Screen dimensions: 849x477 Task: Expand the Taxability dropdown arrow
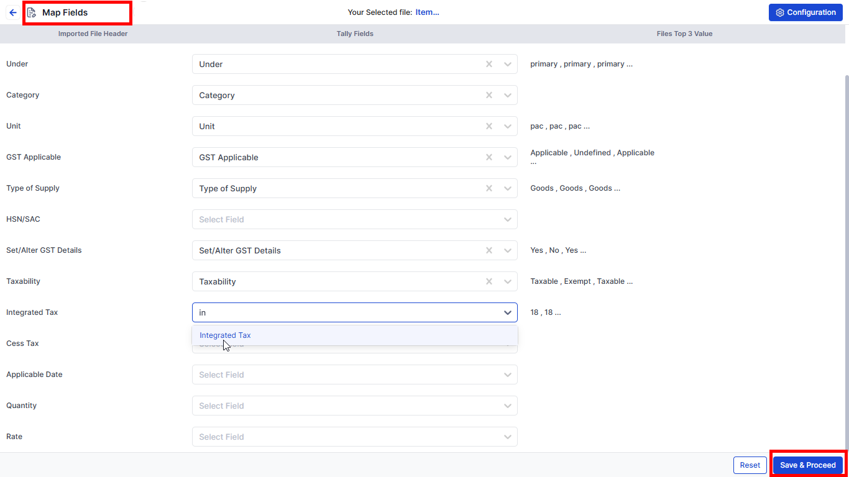coord(508,281)
